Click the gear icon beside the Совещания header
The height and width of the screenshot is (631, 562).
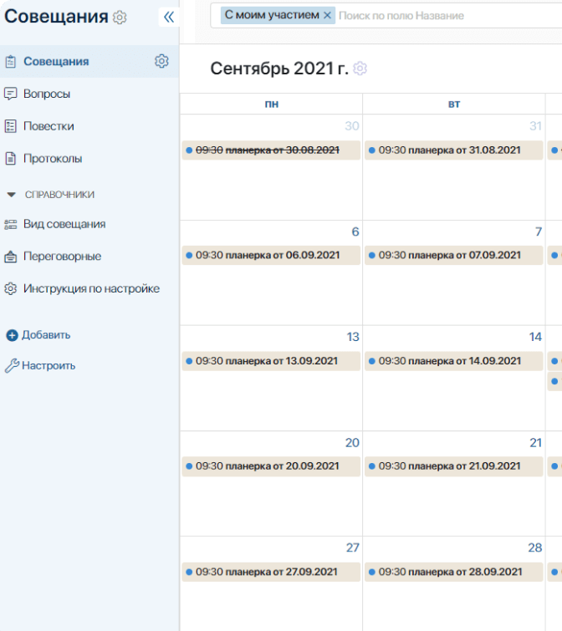pos(120,18)
